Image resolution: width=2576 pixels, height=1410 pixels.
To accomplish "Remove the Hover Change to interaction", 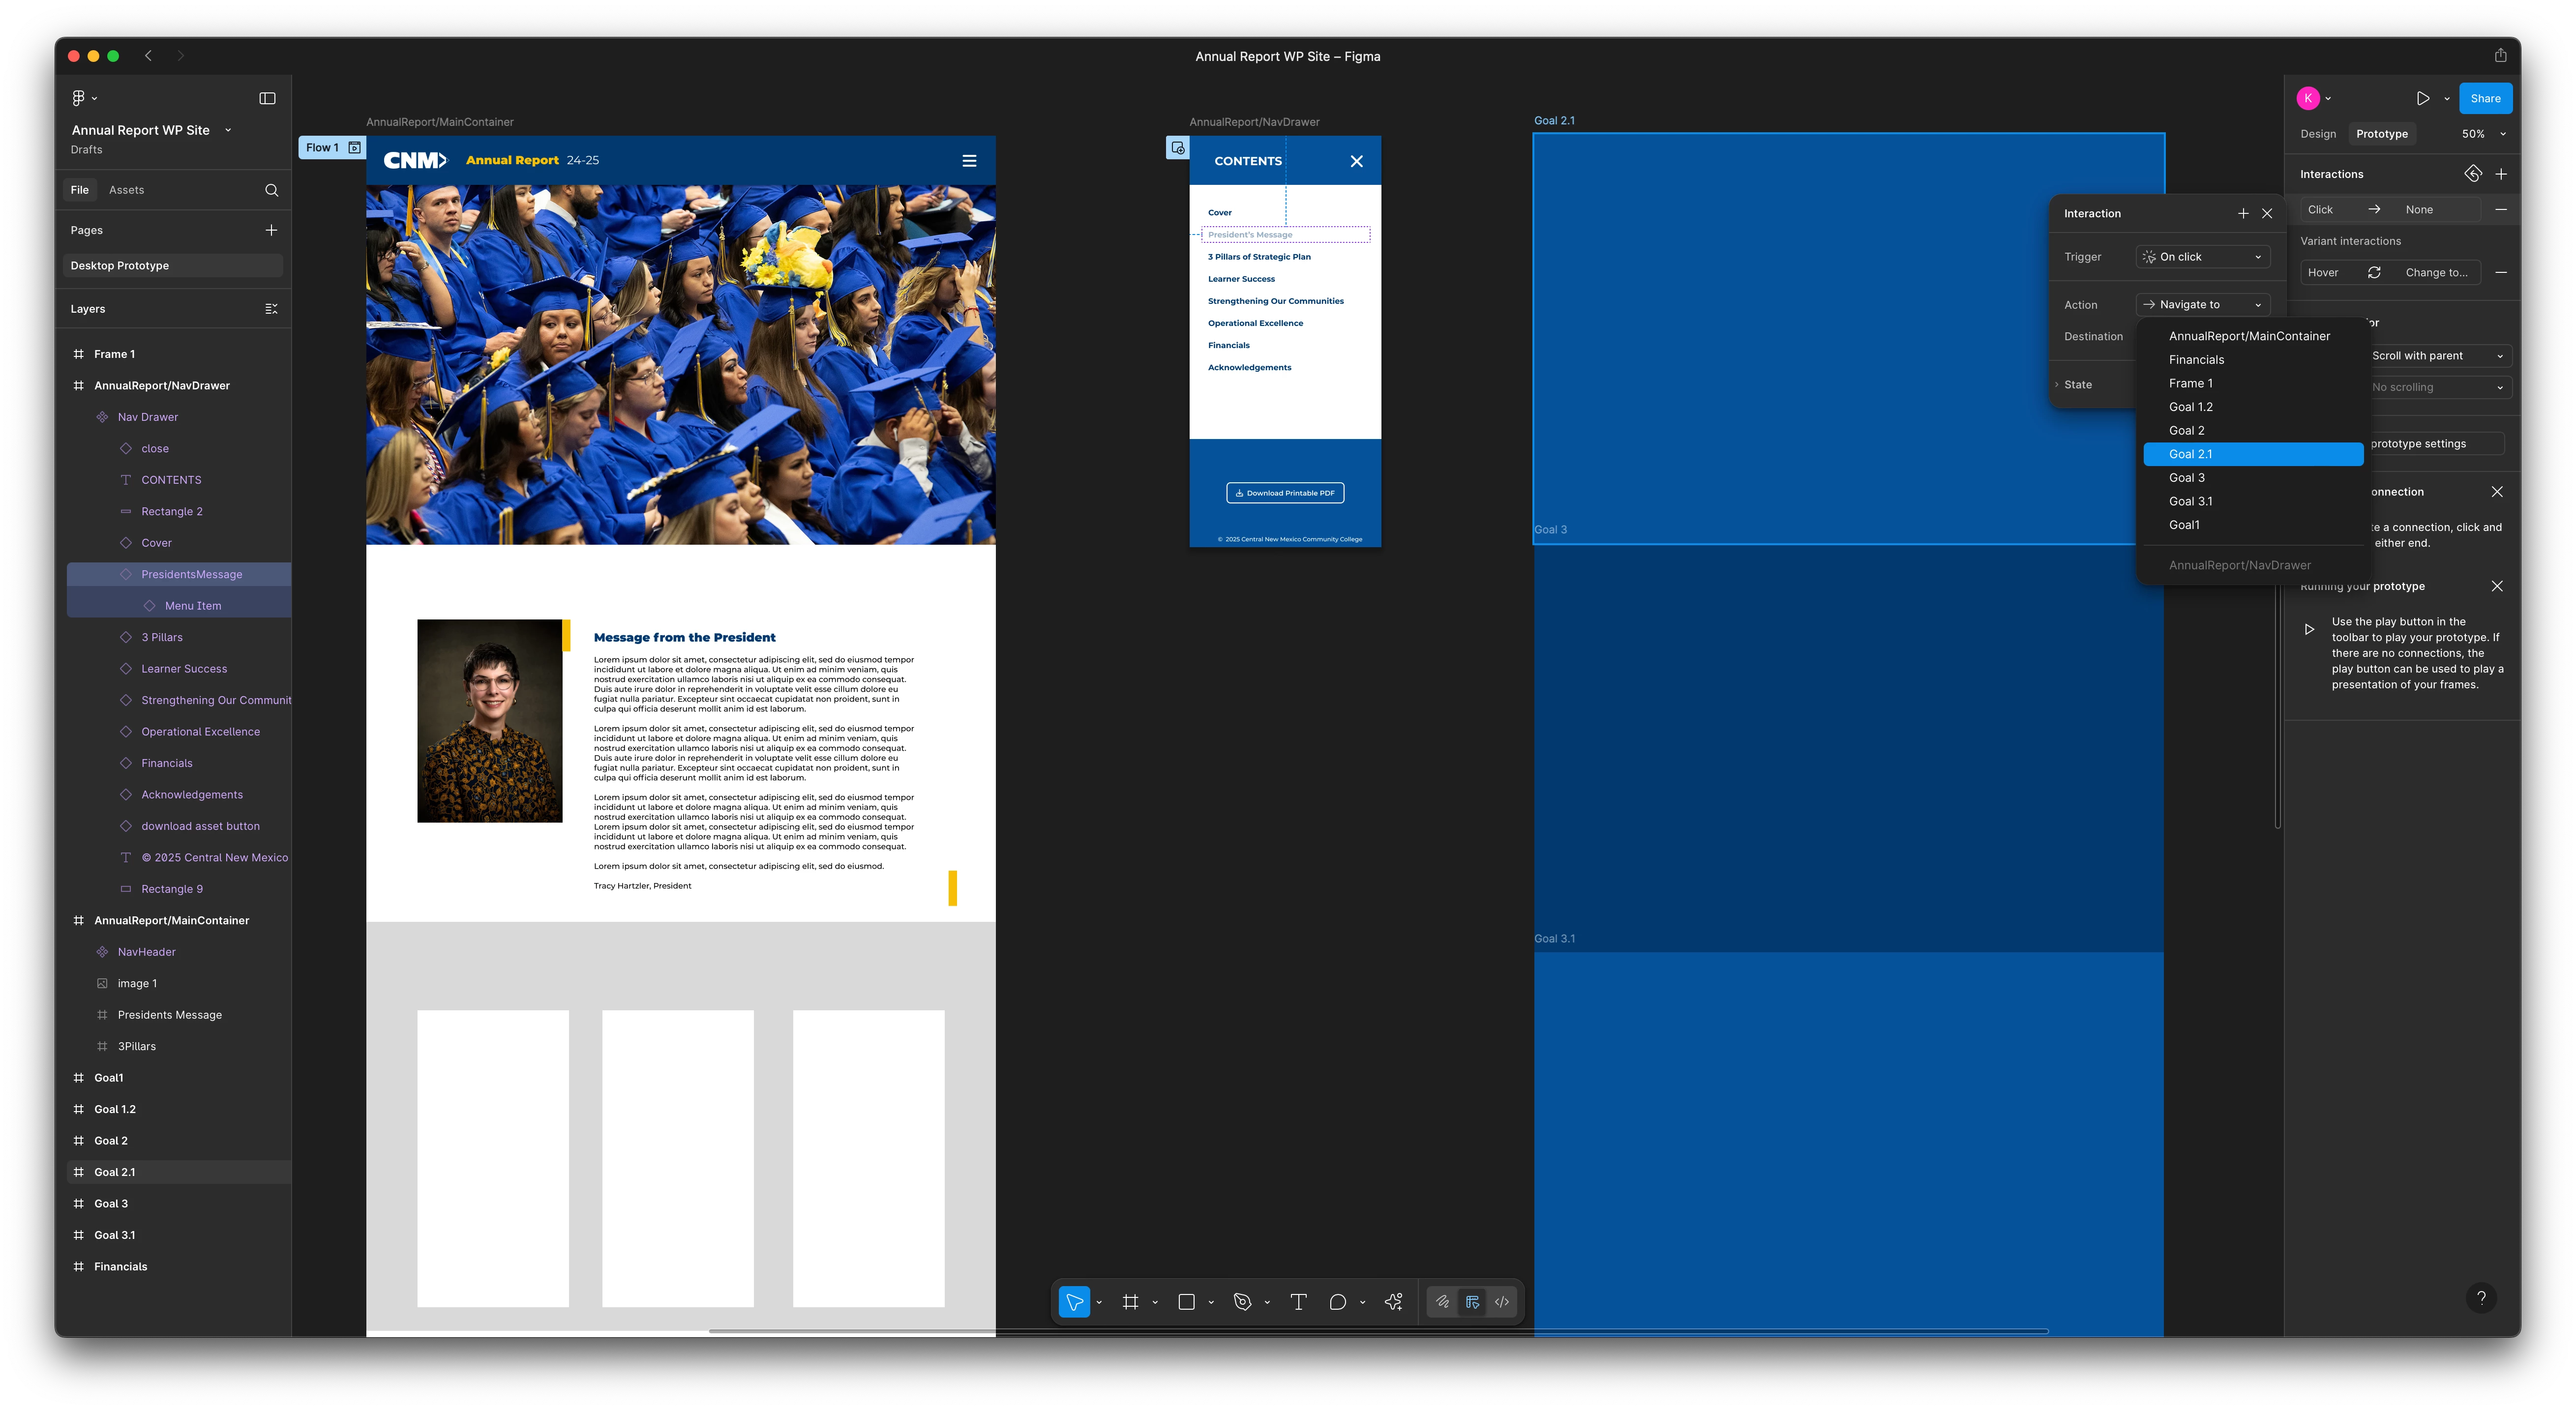I will [x=2501, y=273].
